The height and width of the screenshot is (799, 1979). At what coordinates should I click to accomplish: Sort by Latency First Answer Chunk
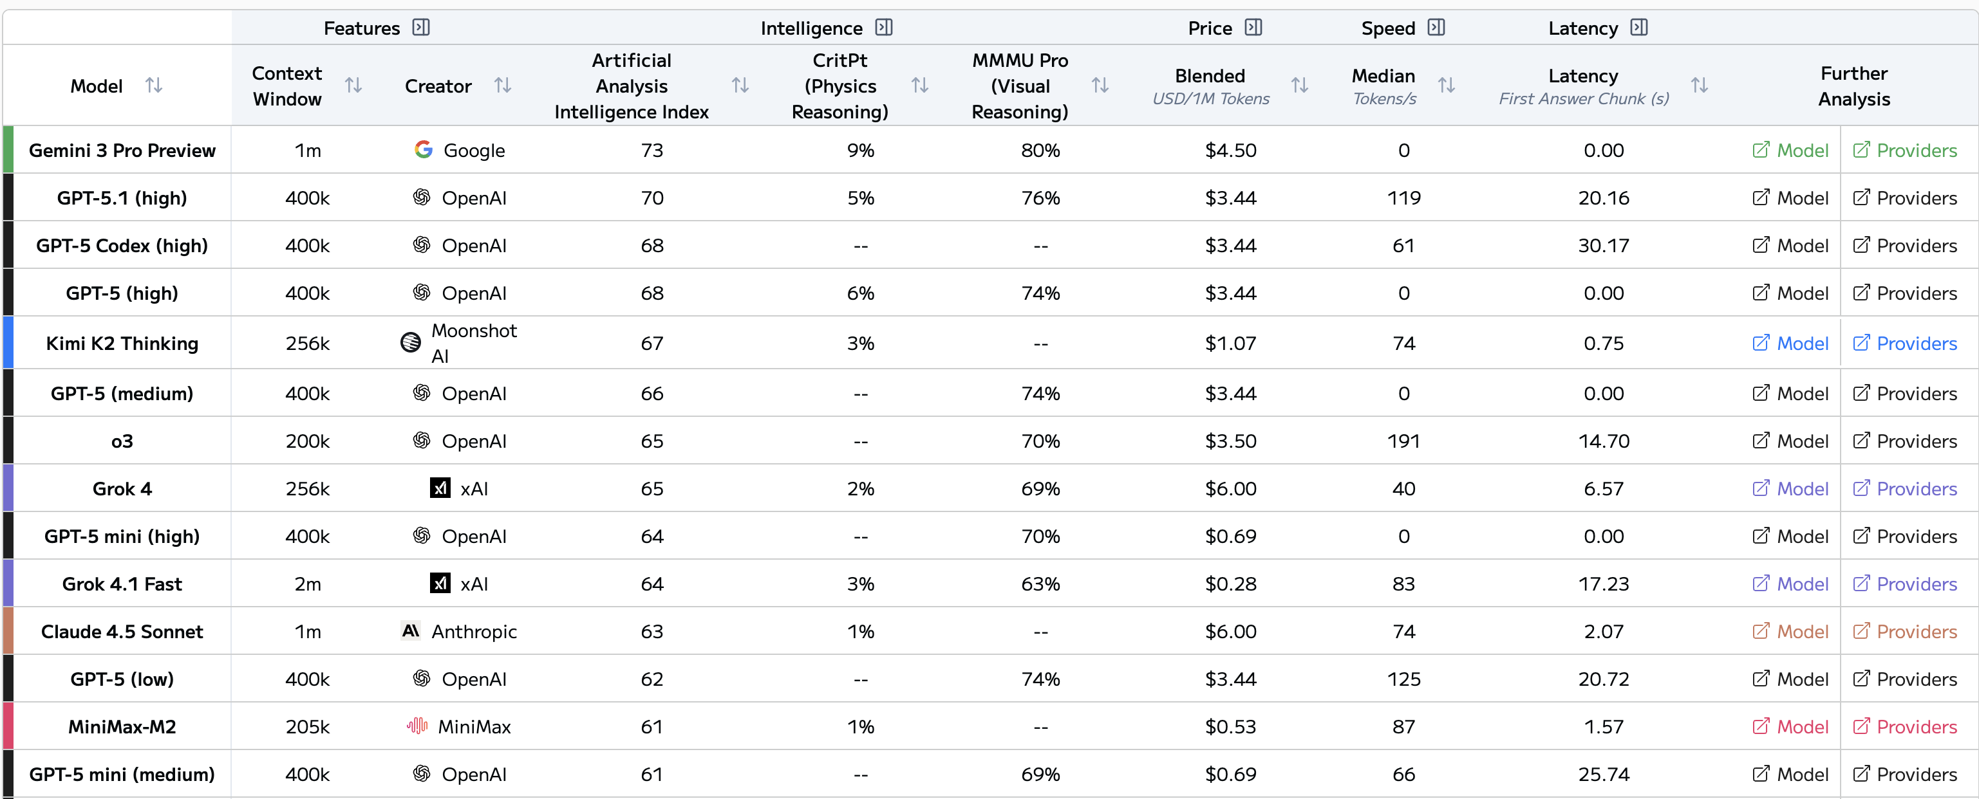click(x=1700, y=85)
